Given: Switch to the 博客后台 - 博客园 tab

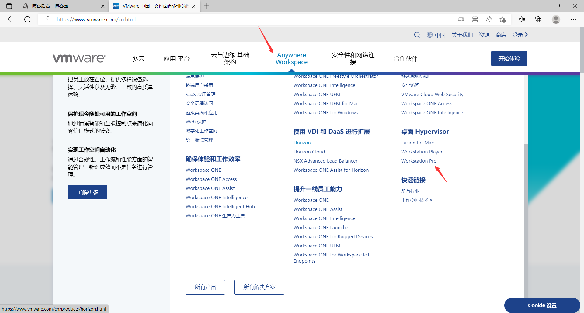Looking at the screenshot, I should coord(63,6).
